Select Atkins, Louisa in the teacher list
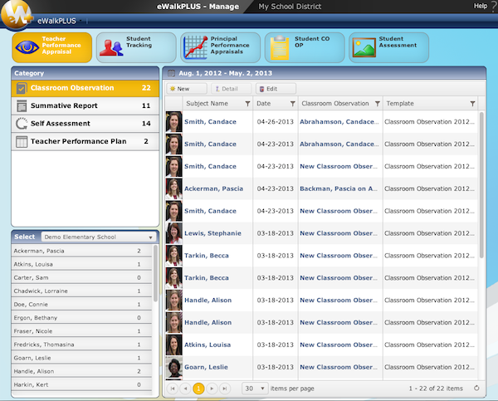 click(x=81, y=264)
